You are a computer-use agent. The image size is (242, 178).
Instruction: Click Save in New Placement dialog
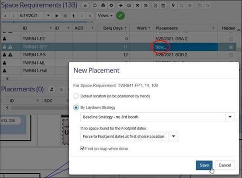click(x=204, y=165)
